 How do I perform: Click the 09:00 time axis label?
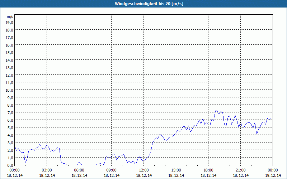[112, 170]
